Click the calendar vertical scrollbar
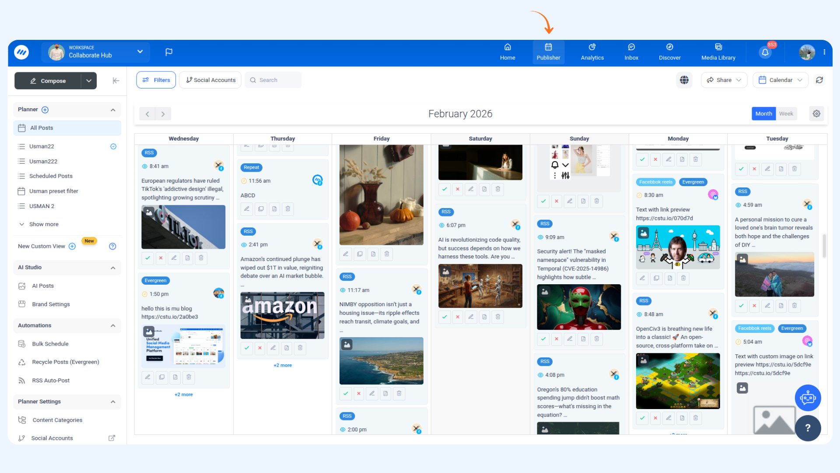The image size is (840, 473). pos(824,245)
